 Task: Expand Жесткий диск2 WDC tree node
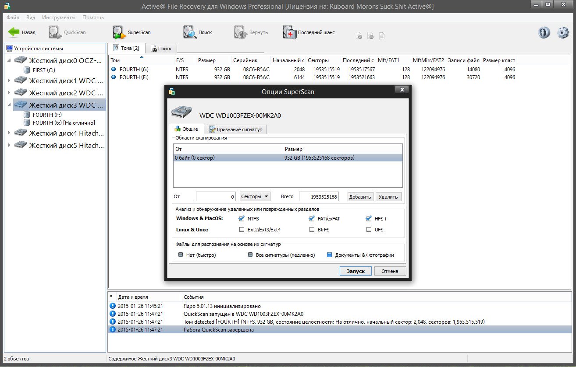(x=9, y=93)
